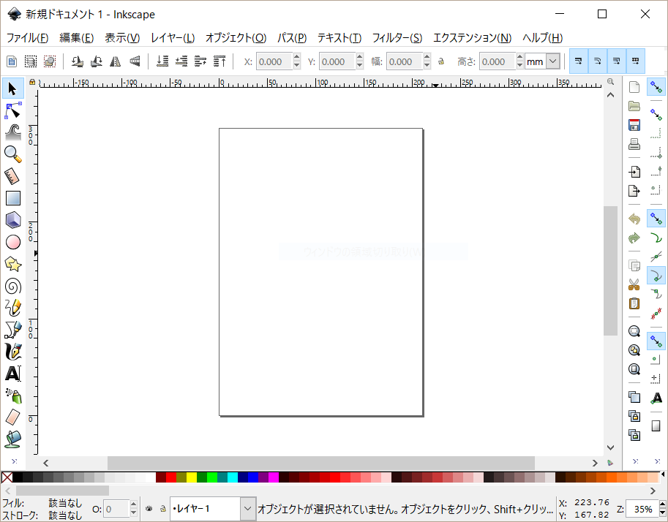Adjust zoom percentage stepper arrows
The height and width of the screenshot is (522, 668).
coord(662,509)
